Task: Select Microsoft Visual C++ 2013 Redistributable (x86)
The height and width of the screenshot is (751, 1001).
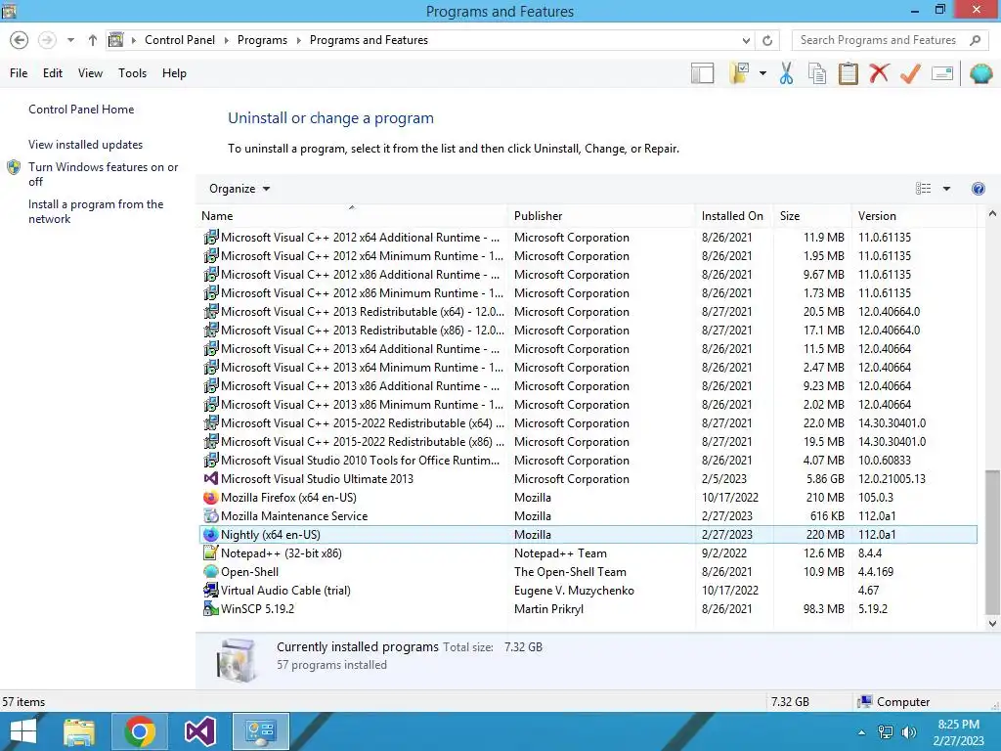Action: coord(588,331)
